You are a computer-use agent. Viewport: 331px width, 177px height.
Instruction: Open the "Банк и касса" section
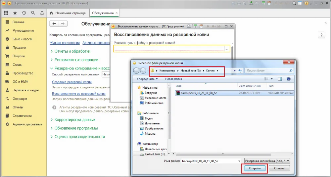coord(22,39)
